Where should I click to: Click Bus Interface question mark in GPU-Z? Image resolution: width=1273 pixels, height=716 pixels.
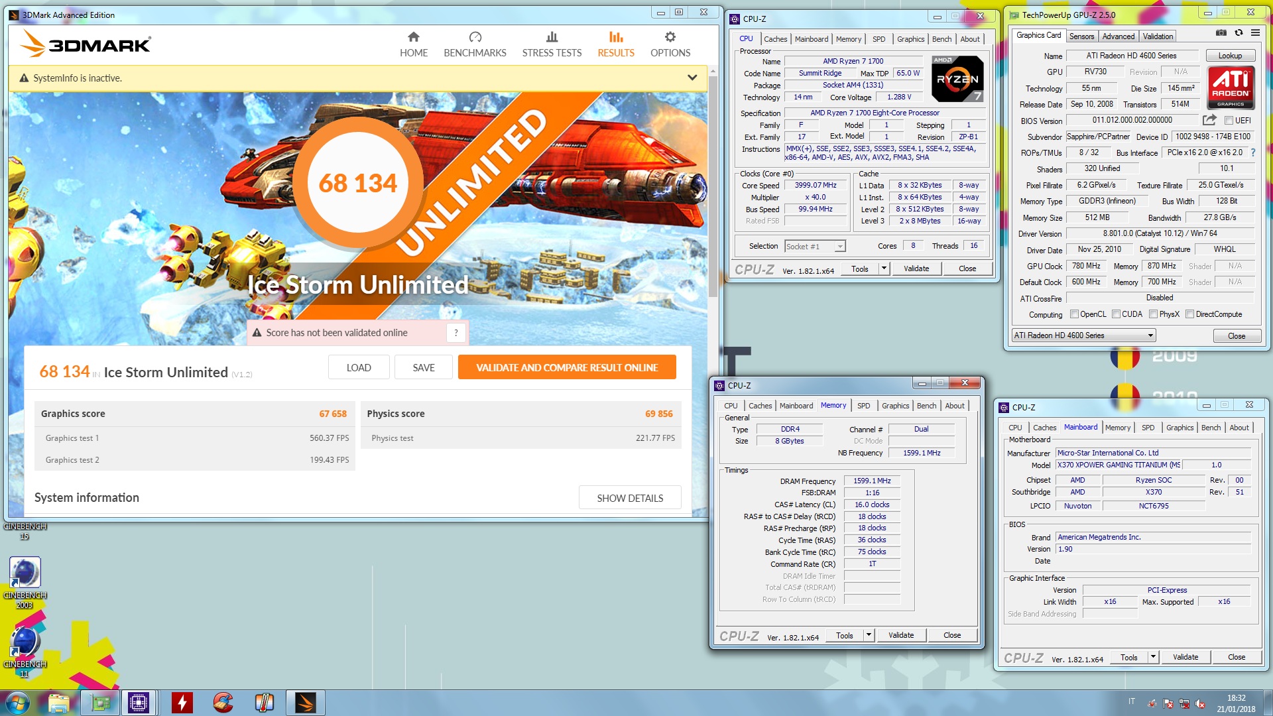(x=1252, y=152)
